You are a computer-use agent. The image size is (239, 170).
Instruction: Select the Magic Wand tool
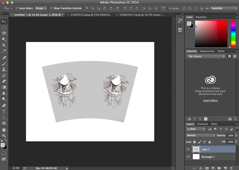point(4,39)
